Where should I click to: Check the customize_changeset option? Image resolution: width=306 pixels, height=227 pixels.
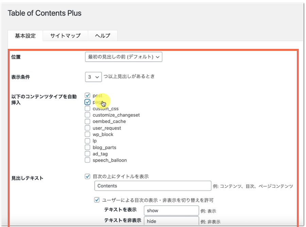tap(88, 115)
